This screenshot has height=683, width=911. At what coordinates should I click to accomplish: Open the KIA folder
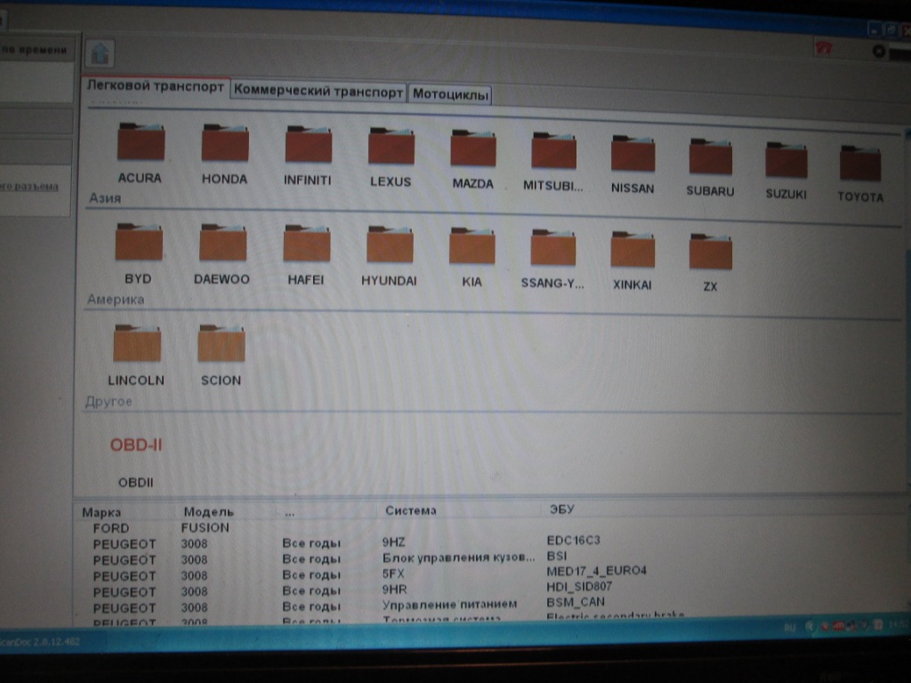pyautogui.click(x=472, y=259)
